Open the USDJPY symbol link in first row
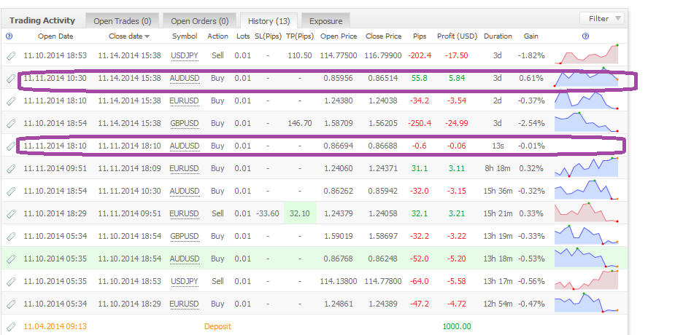 [x=184, y=55]
